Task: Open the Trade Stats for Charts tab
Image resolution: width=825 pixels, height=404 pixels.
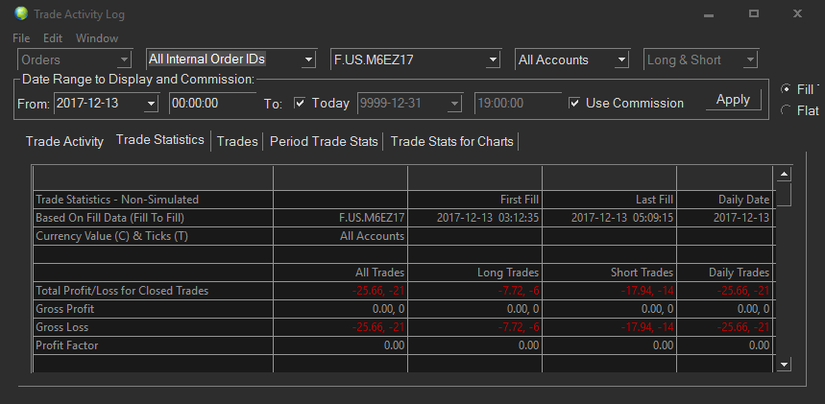Action: (452, 141)
